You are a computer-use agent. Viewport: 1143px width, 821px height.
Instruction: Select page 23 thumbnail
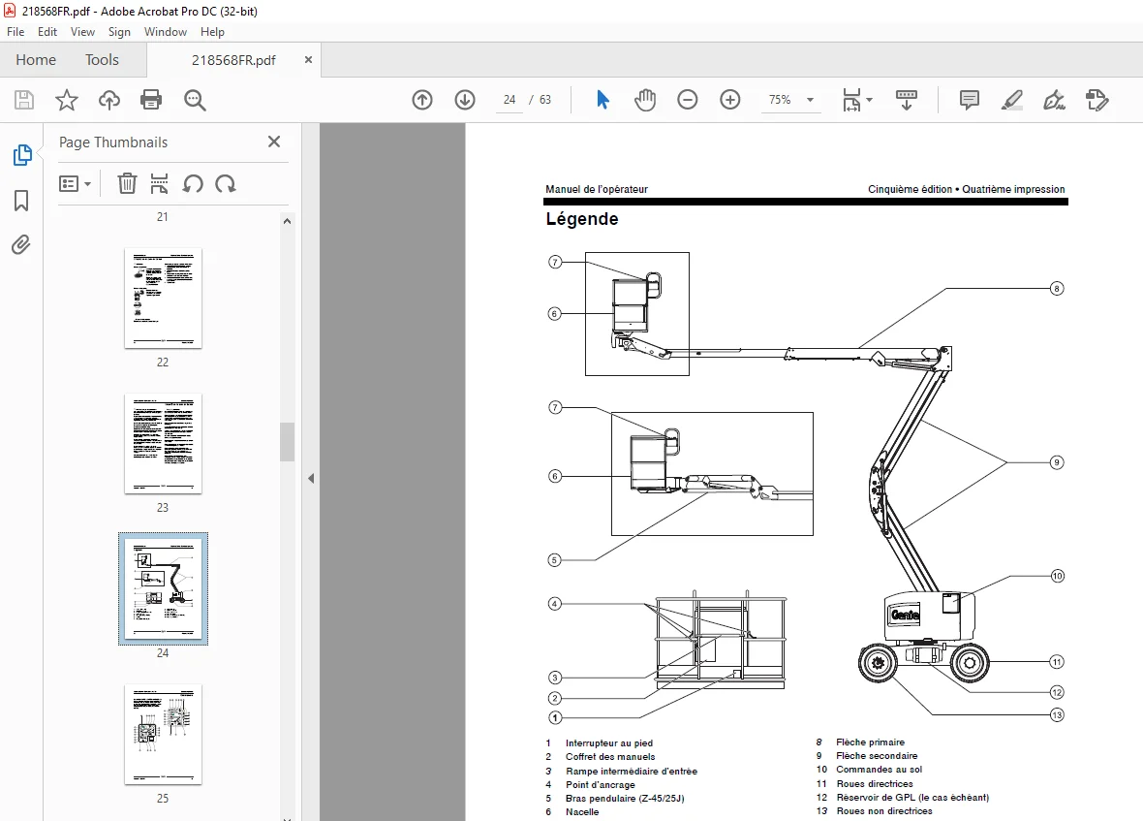point(163,444)
